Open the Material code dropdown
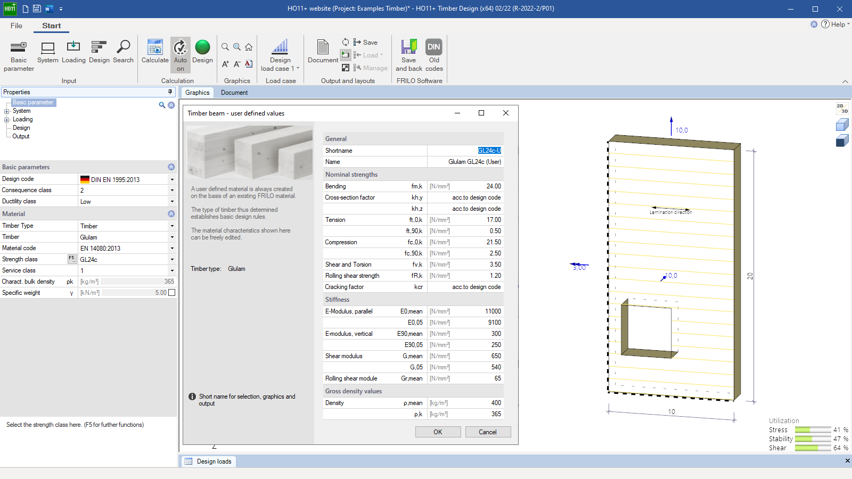This screenshot has width=852, height=479. click(172, 249)
